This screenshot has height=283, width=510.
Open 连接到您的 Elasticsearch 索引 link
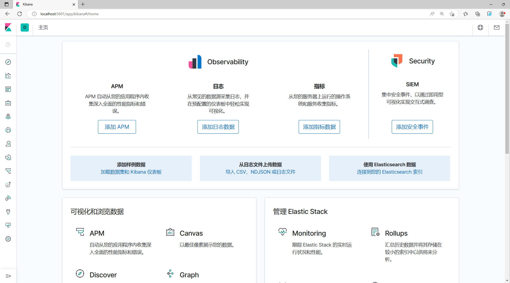point(390,172)
